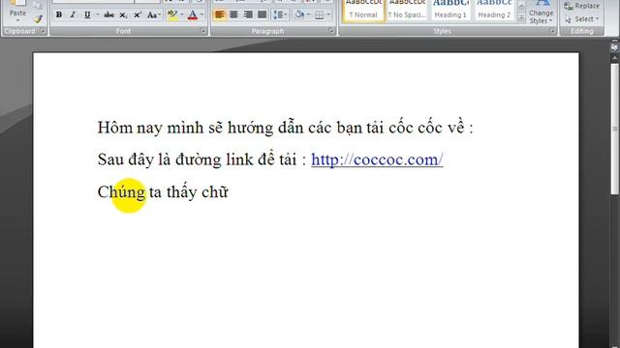
Task: Justify the paragraph text
Action: (x=263, y=15)
